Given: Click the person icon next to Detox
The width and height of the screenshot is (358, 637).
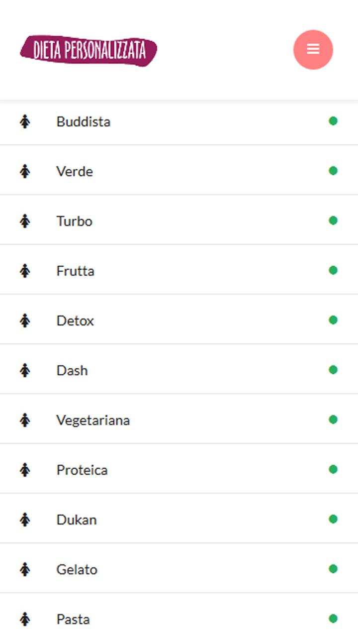Looking at the screenshot, I should [x=25, y=320].
